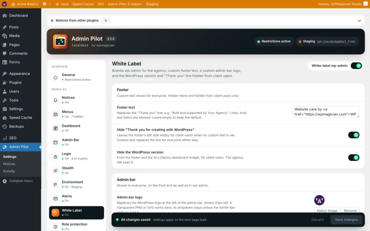Viewport: 370px width, 231px height.
Task: Click the lock icon for Login module
Action: pyautogui.click(x=55, y=157)
